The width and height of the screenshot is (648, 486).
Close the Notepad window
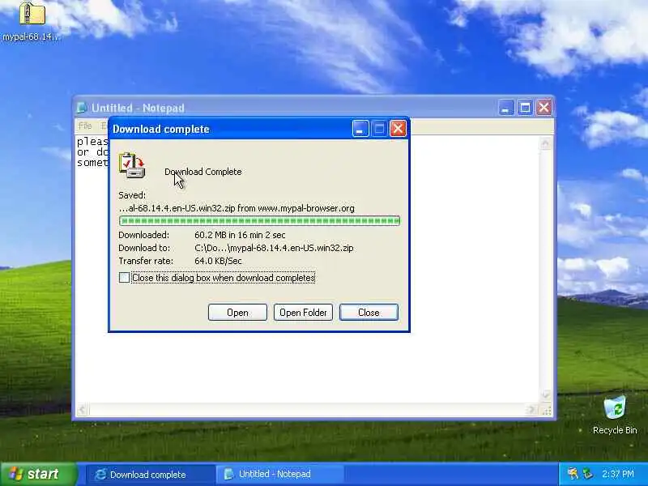point(544,108)
